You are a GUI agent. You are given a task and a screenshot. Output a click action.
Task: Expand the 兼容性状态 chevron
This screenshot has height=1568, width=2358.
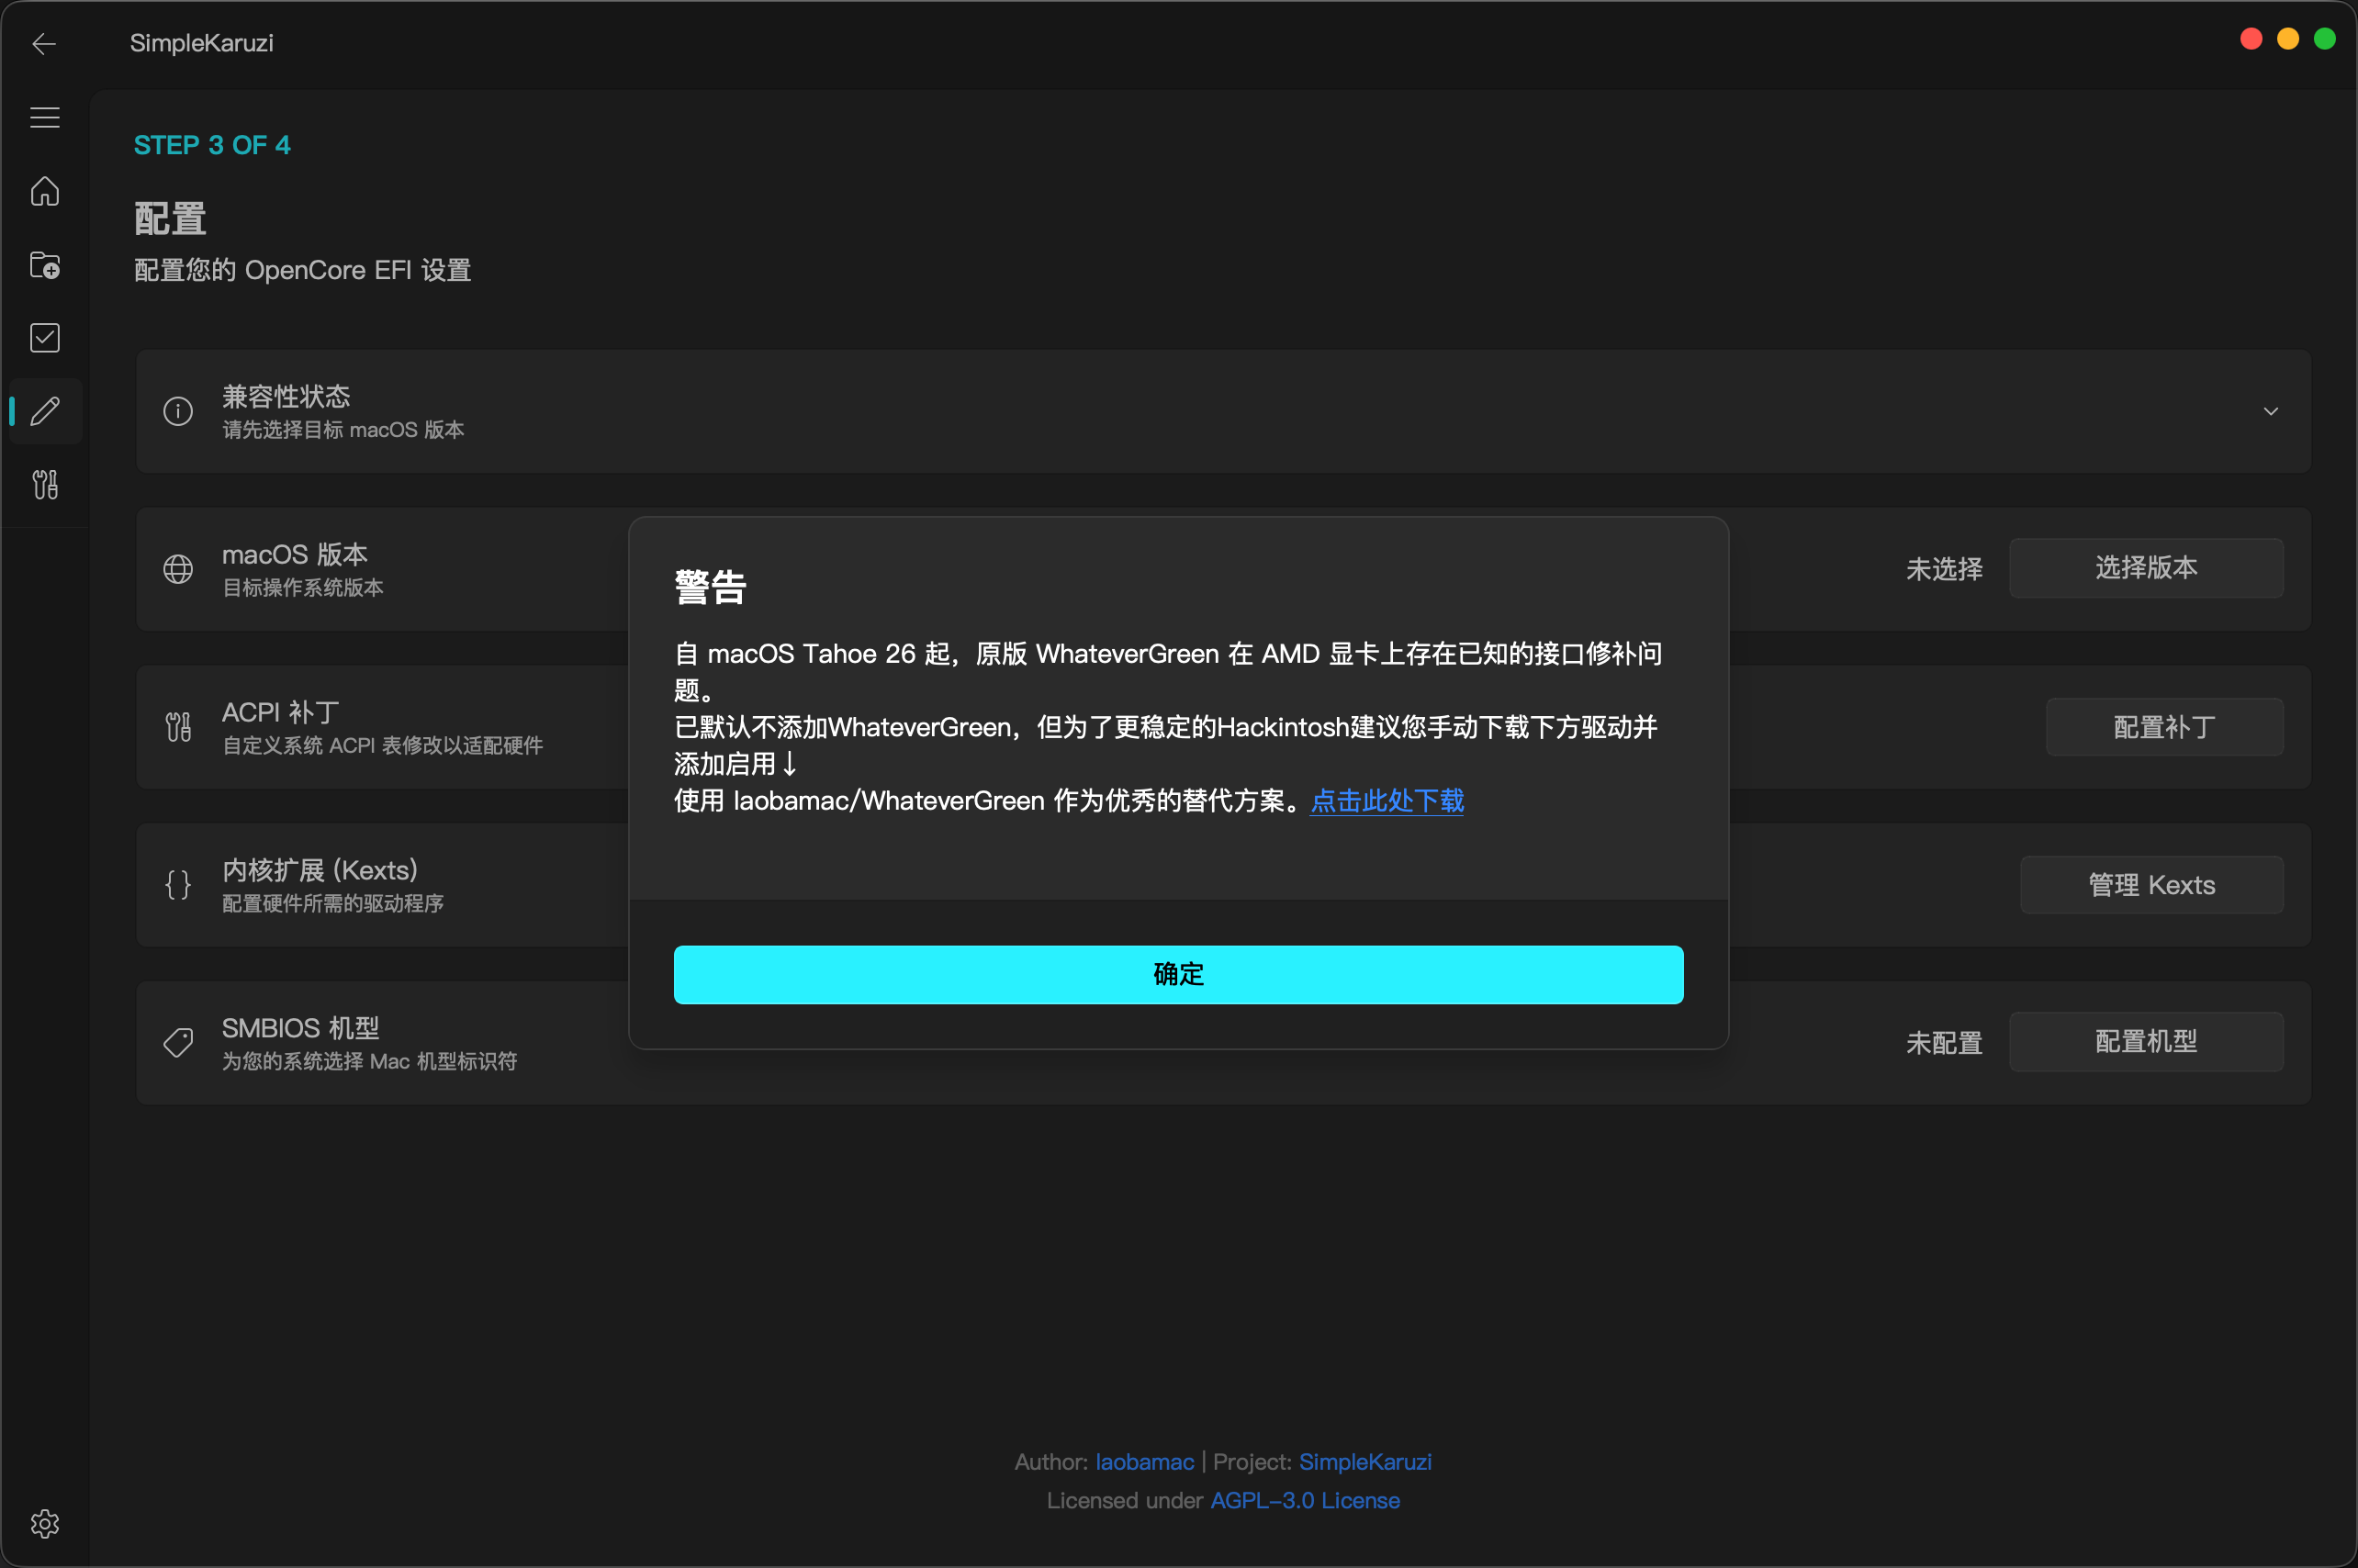[2270, 411]
